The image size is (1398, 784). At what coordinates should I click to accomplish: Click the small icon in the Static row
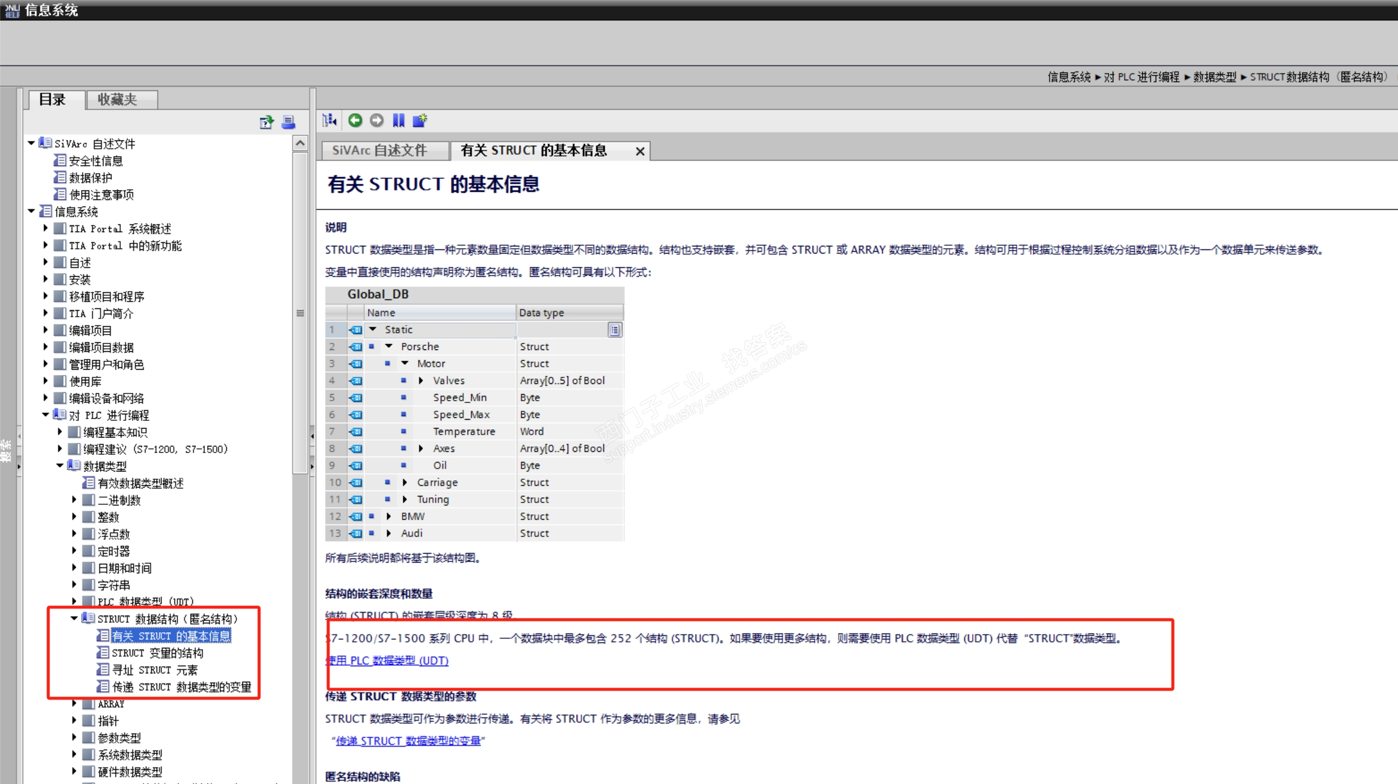click(614, 330)
